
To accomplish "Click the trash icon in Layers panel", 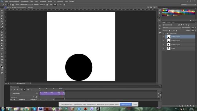I will tap(193, 106).
